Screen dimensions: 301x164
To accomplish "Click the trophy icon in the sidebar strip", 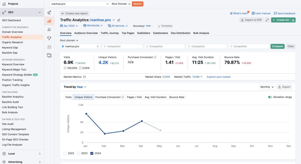I will [x=49, y=38].
